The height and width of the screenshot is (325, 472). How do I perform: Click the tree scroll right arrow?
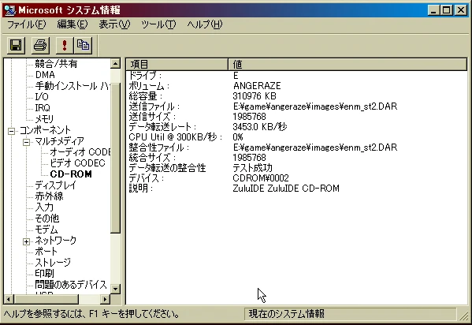pyautogui.click(x=105, y=300)
